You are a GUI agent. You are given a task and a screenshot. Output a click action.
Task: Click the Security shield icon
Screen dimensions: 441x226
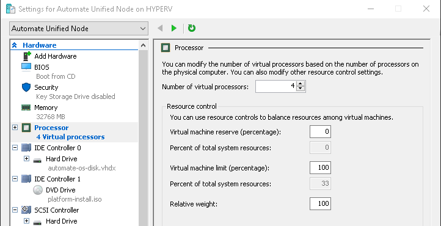coord(26,87)
